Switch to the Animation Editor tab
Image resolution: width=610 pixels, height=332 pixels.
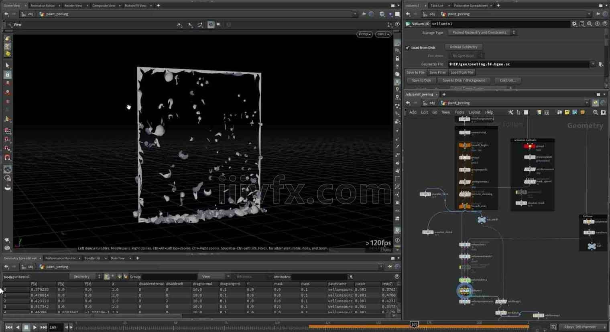coord(43,6)
